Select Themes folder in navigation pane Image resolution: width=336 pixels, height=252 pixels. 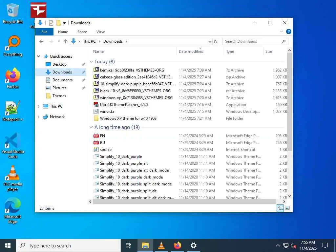[59, 96]
